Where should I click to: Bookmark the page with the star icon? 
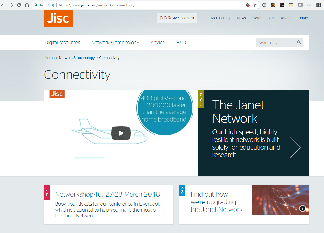(x=255, y=5)
